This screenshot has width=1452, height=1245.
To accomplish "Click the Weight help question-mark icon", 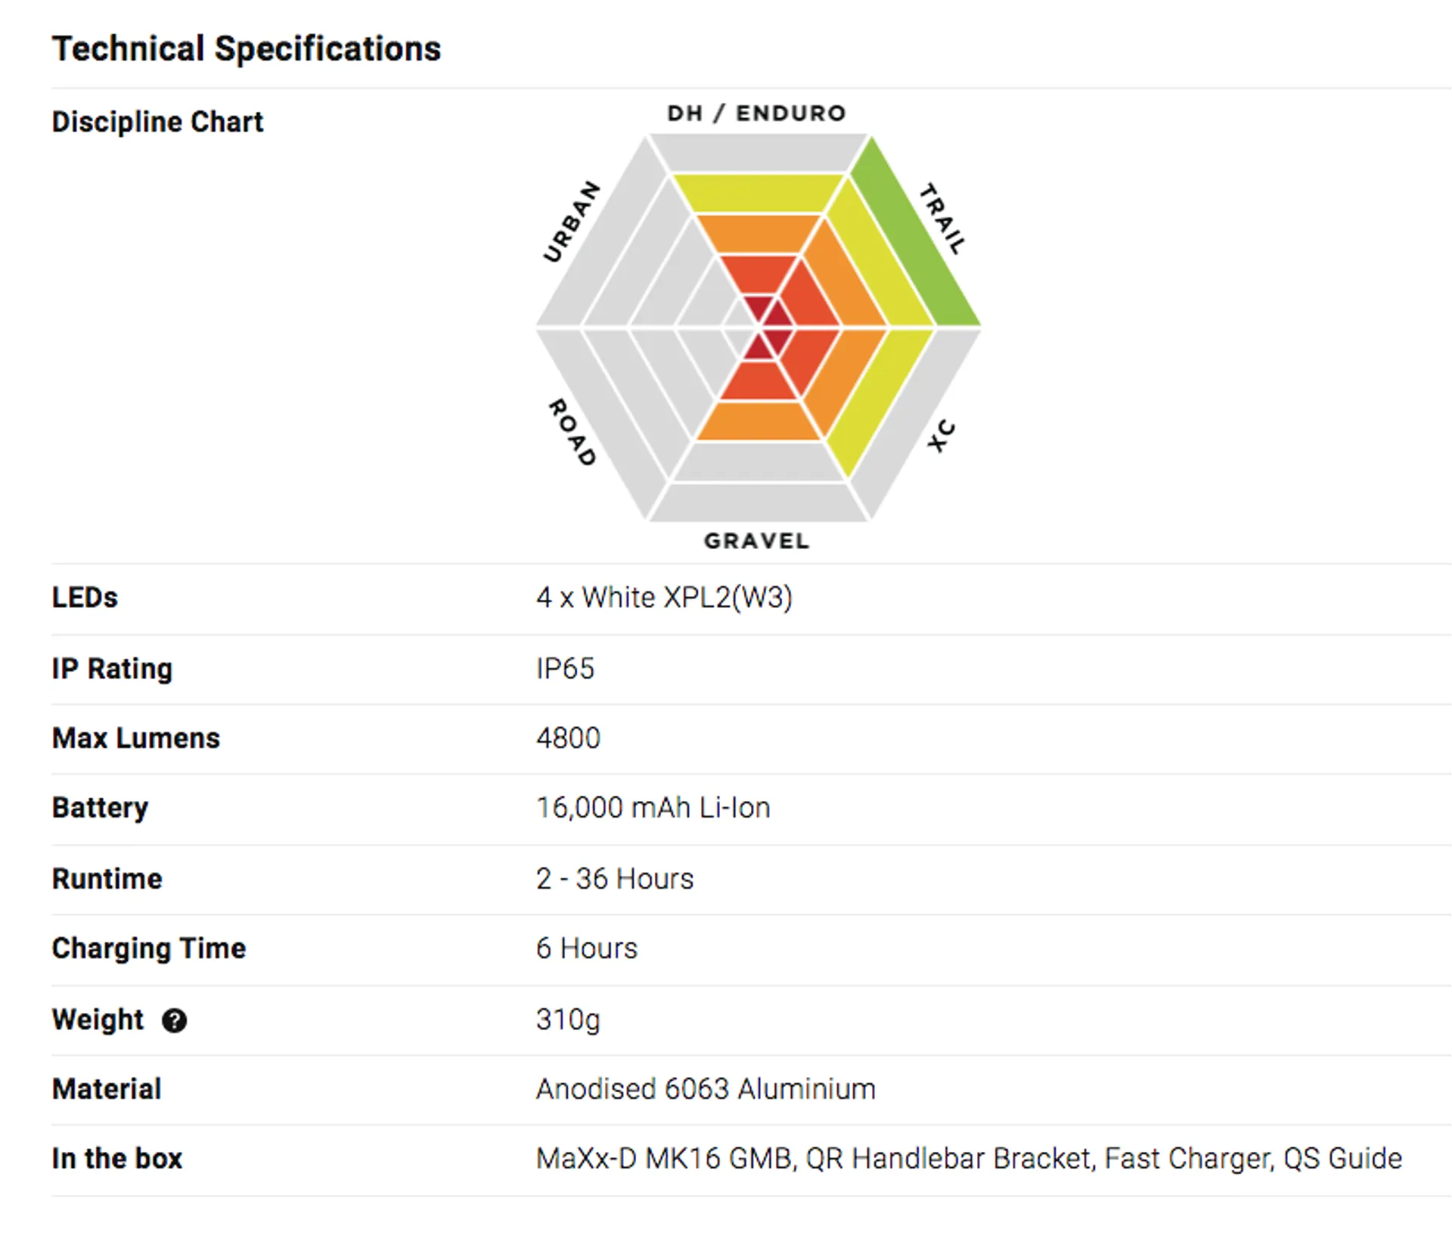I will 174,1020.
